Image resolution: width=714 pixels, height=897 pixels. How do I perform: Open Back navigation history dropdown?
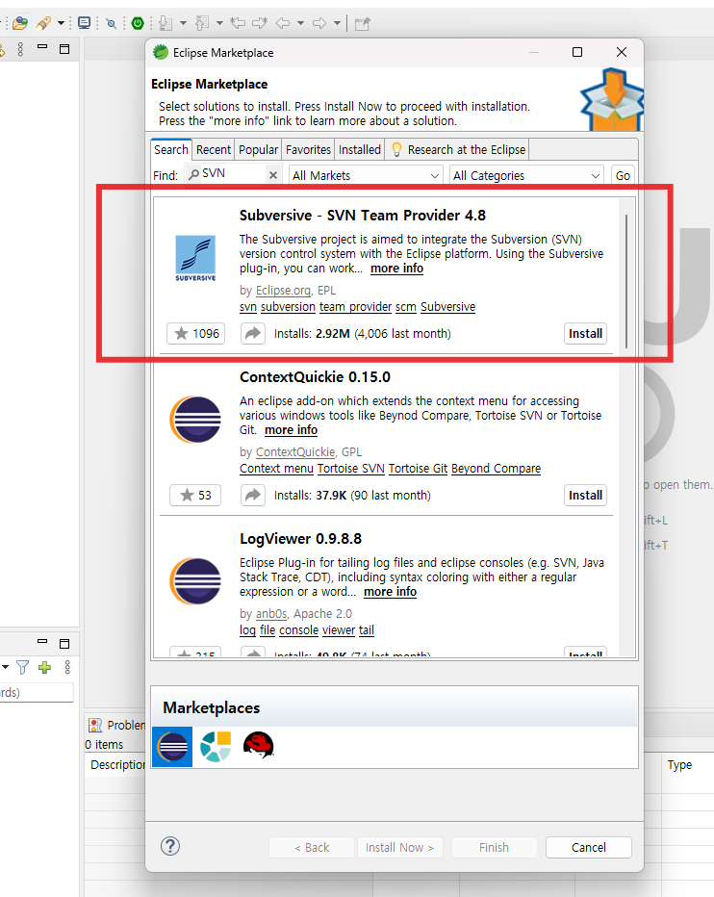click(300, 23)
